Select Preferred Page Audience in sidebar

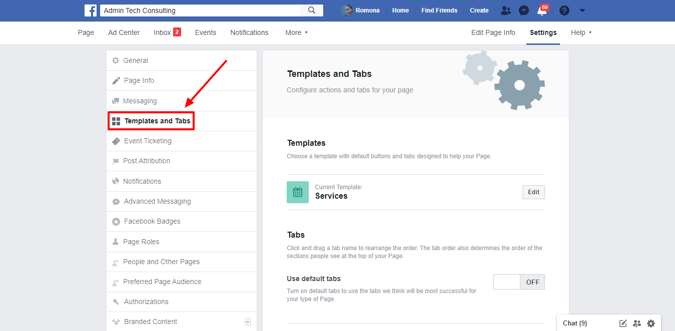click(x=182, y=282)
